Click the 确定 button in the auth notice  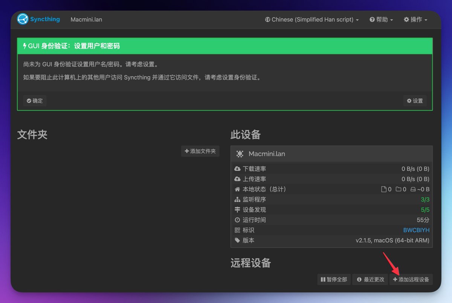[35, 101]
